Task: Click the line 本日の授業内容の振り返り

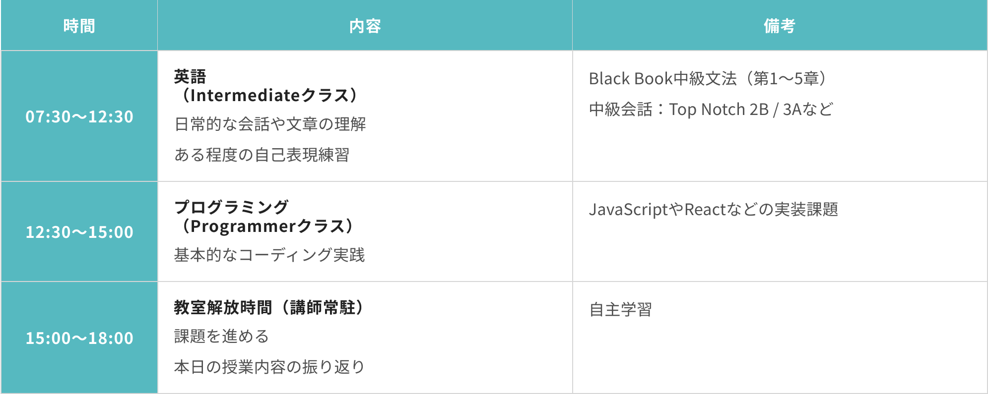Action: [269, 367]
